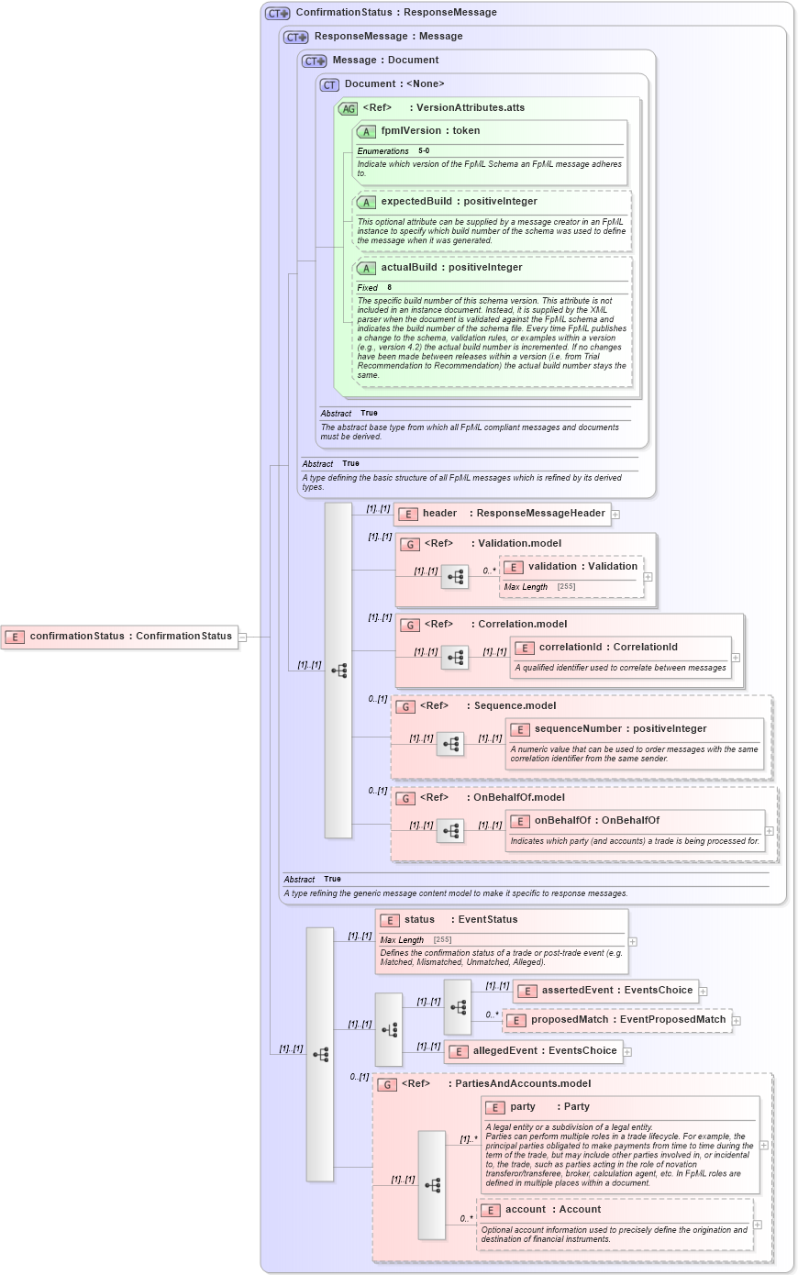Click the G icon of PartiesAndAccounts.model
798x1275 pixels.
[387, 1084]
